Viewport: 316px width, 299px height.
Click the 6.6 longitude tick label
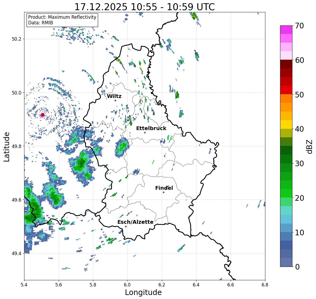tap(231, 285)
